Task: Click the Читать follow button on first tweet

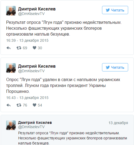Action: (115, 10)
